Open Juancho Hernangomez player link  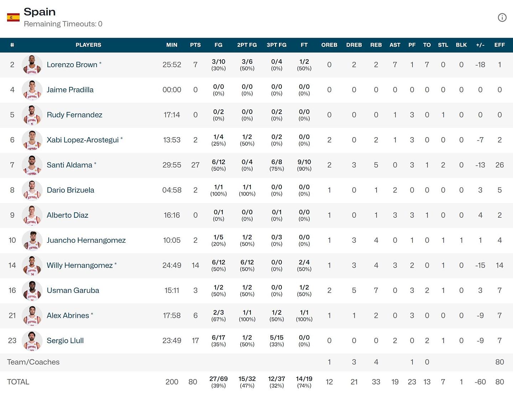(x=86, y=240)
